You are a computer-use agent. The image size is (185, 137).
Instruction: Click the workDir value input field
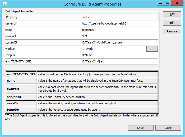click(114, 49)
